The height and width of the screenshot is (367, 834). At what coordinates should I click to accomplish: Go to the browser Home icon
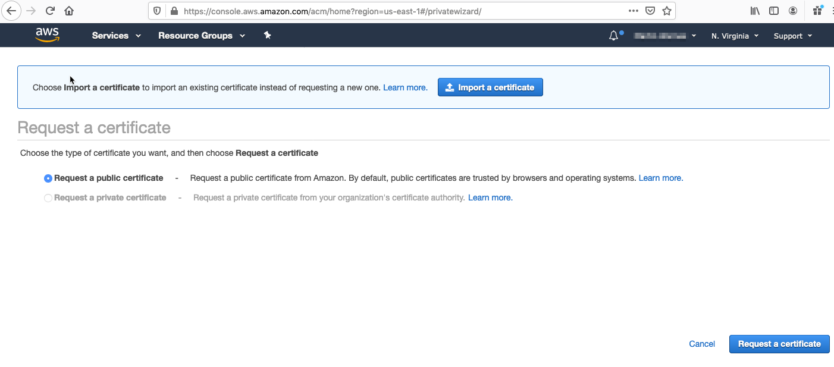coord(69,11)
